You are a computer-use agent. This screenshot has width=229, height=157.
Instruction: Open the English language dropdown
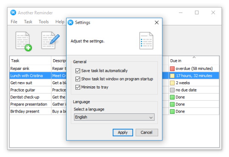[114, 117]
